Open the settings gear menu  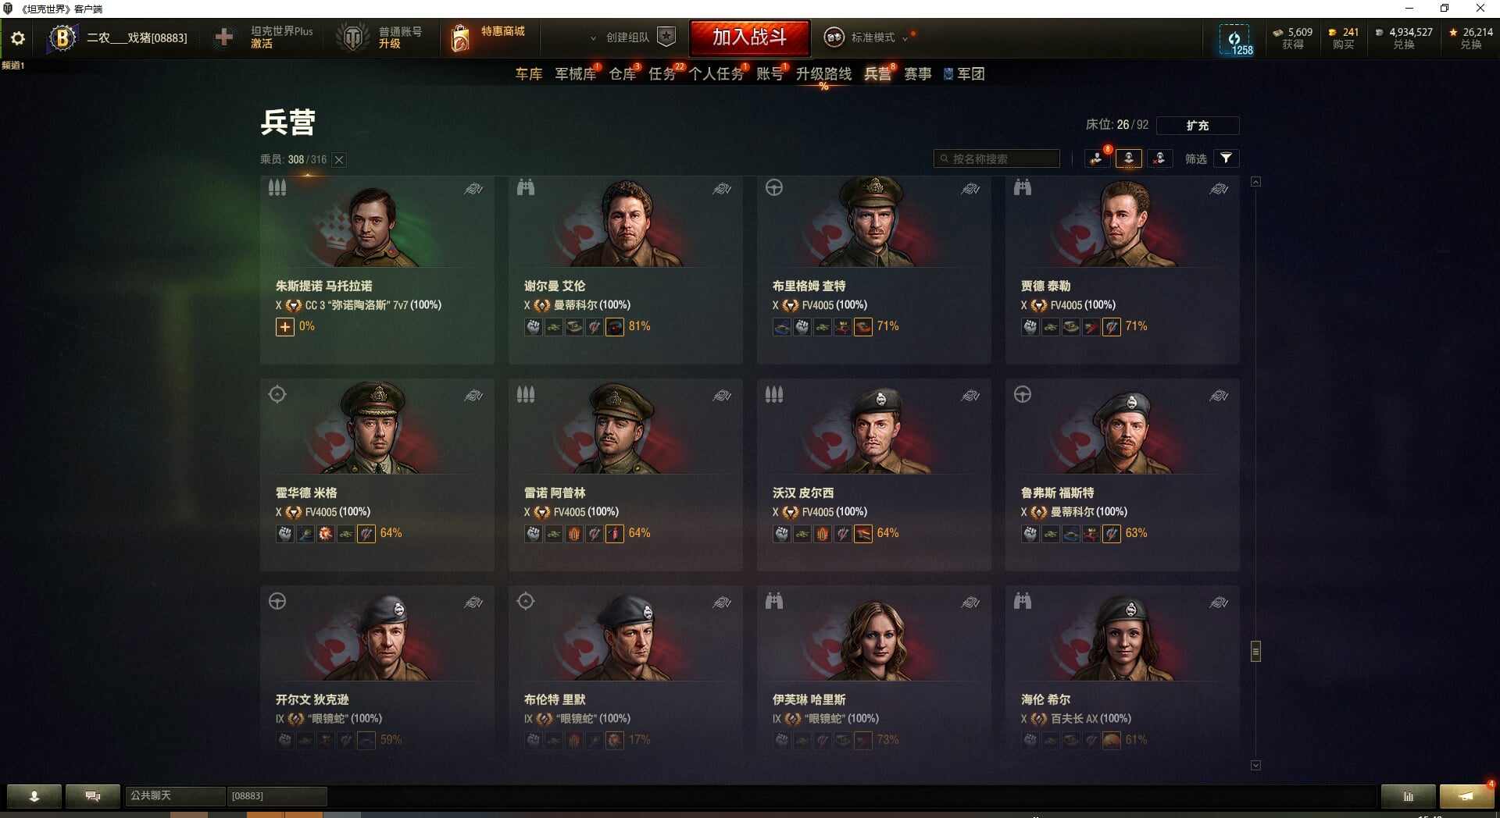pyautogui.click(x=17, y=37)
